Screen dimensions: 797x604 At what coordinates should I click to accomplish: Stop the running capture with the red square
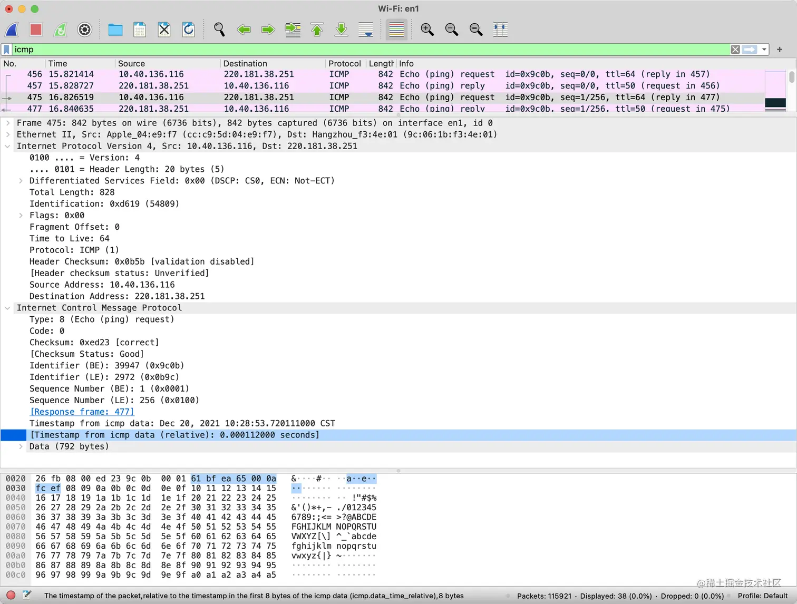[36, 30]
